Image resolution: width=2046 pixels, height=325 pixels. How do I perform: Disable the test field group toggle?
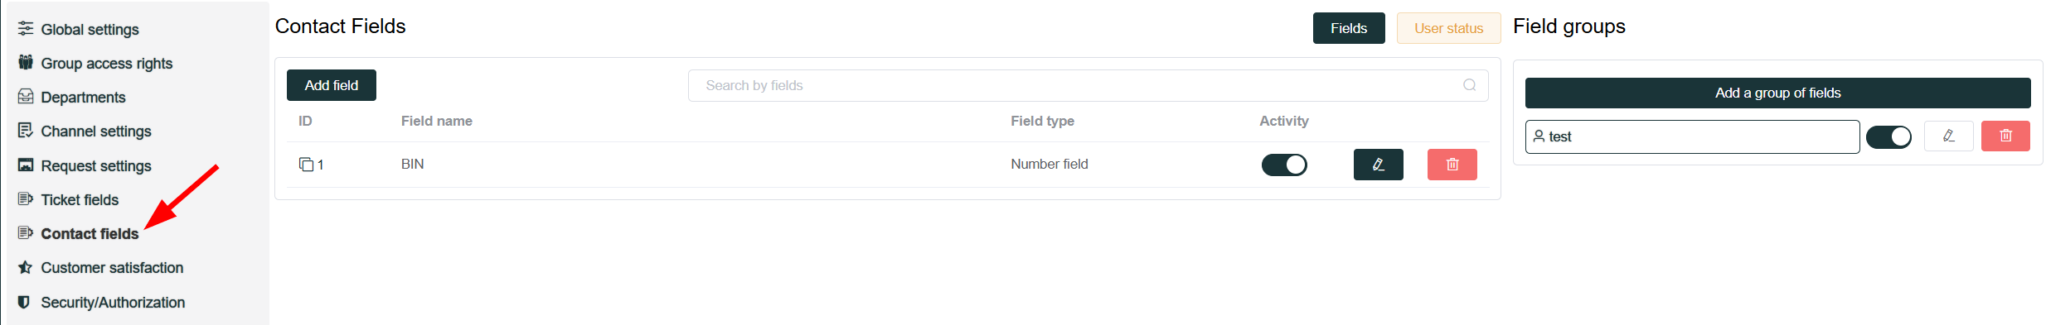(1888, 136)
